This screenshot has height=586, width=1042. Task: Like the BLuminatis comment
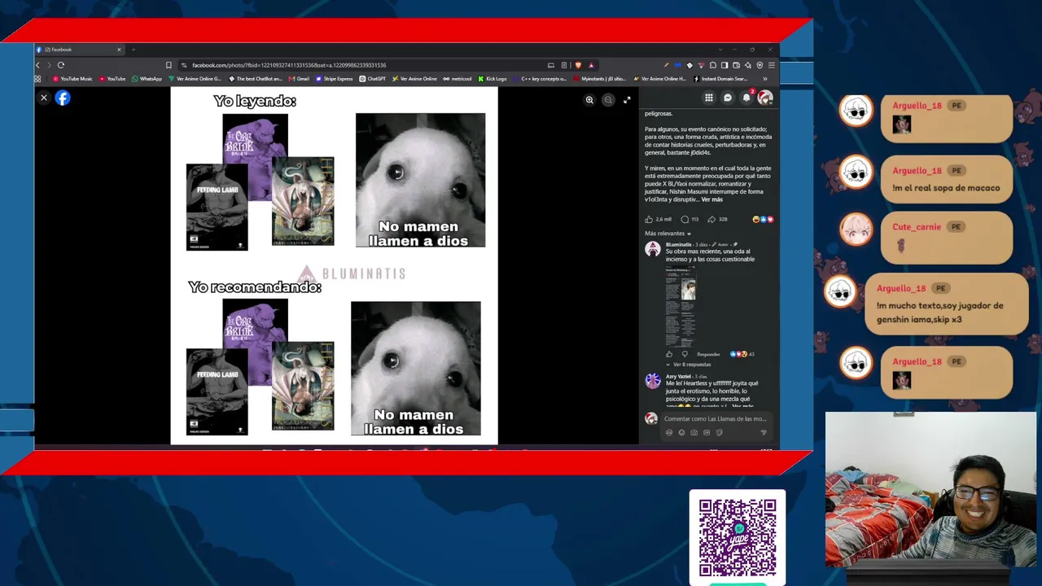[670, 354]
